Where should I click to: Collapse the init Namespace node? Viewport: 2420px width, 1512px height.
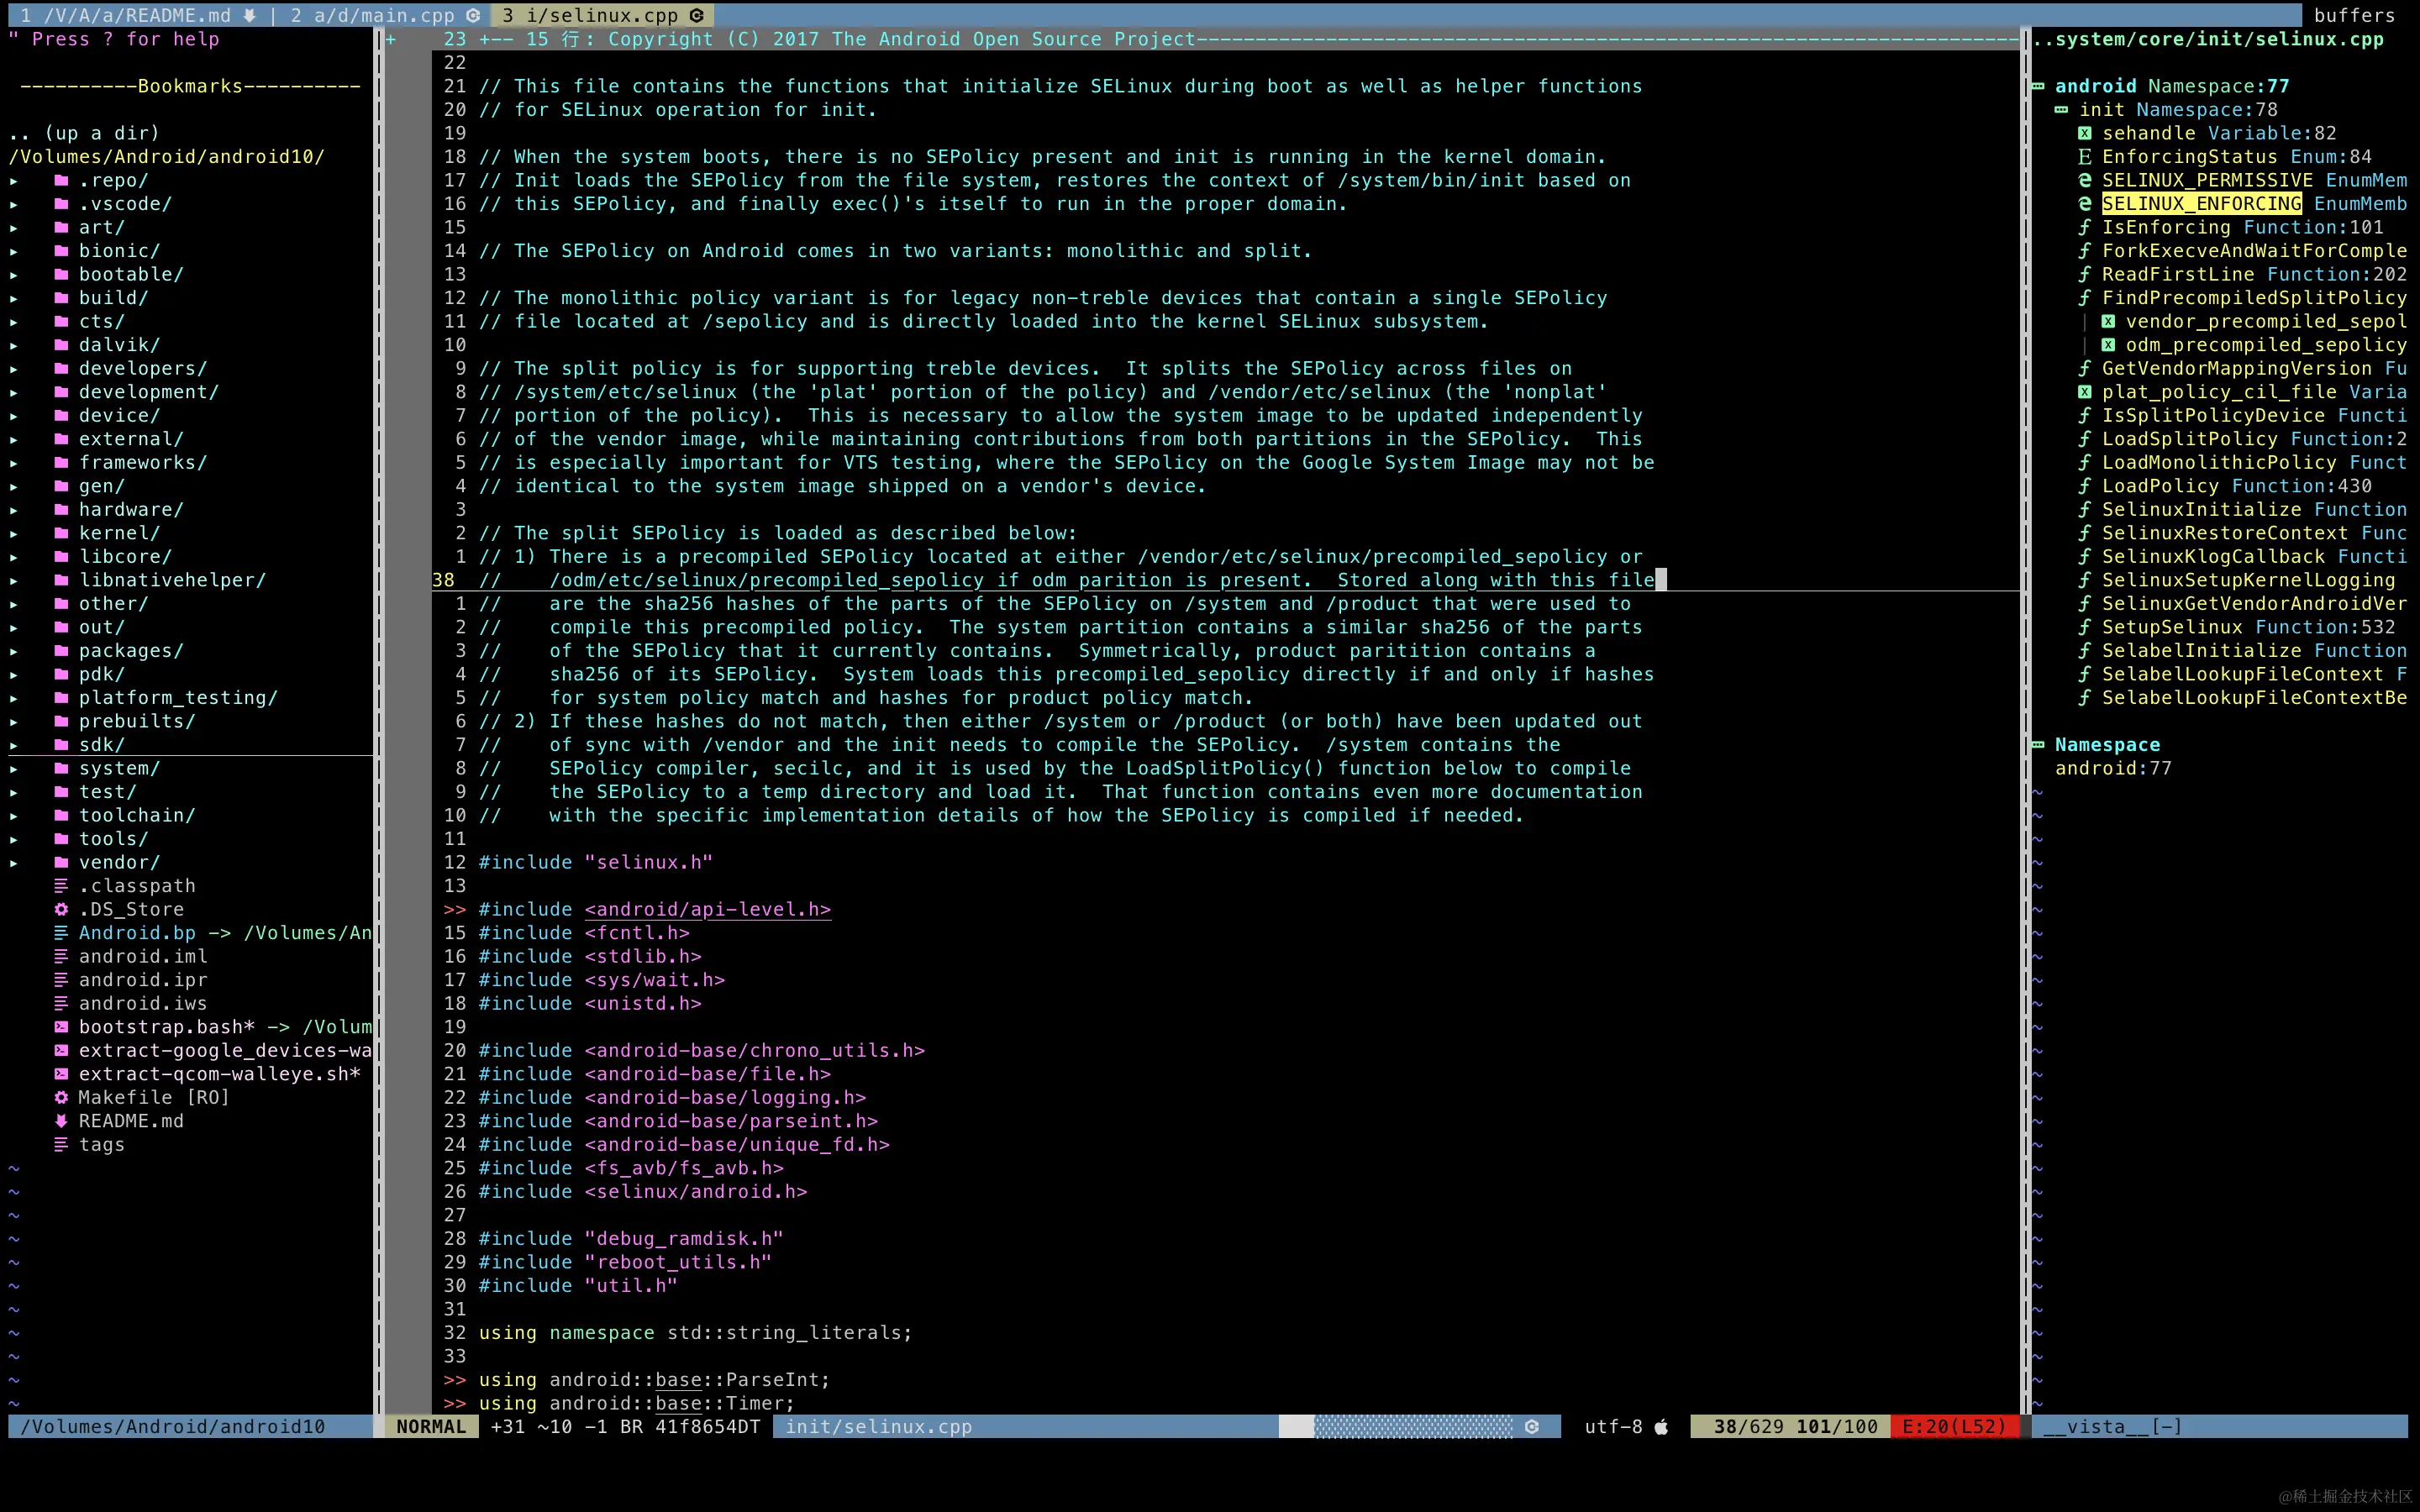tap(2061, 110)
